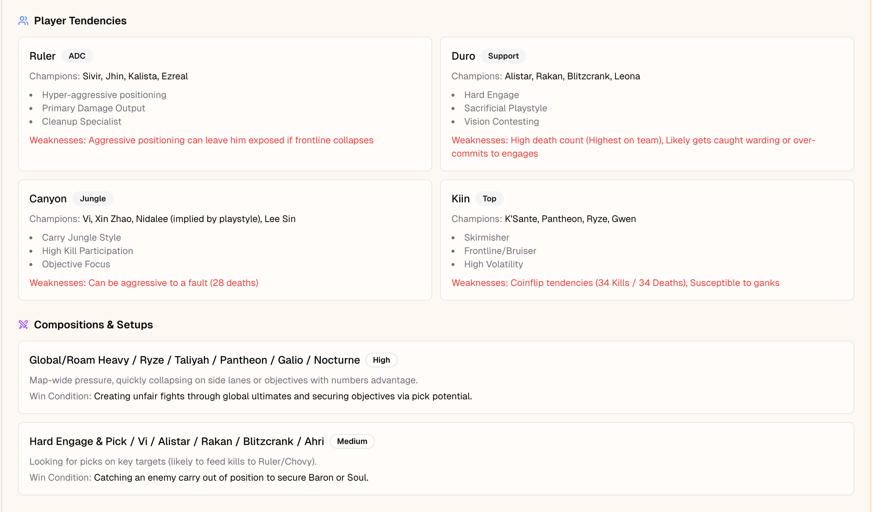Select the Ruler player name
The width and height of the screenshot is (873, 512).
click(x=42, y=56)
